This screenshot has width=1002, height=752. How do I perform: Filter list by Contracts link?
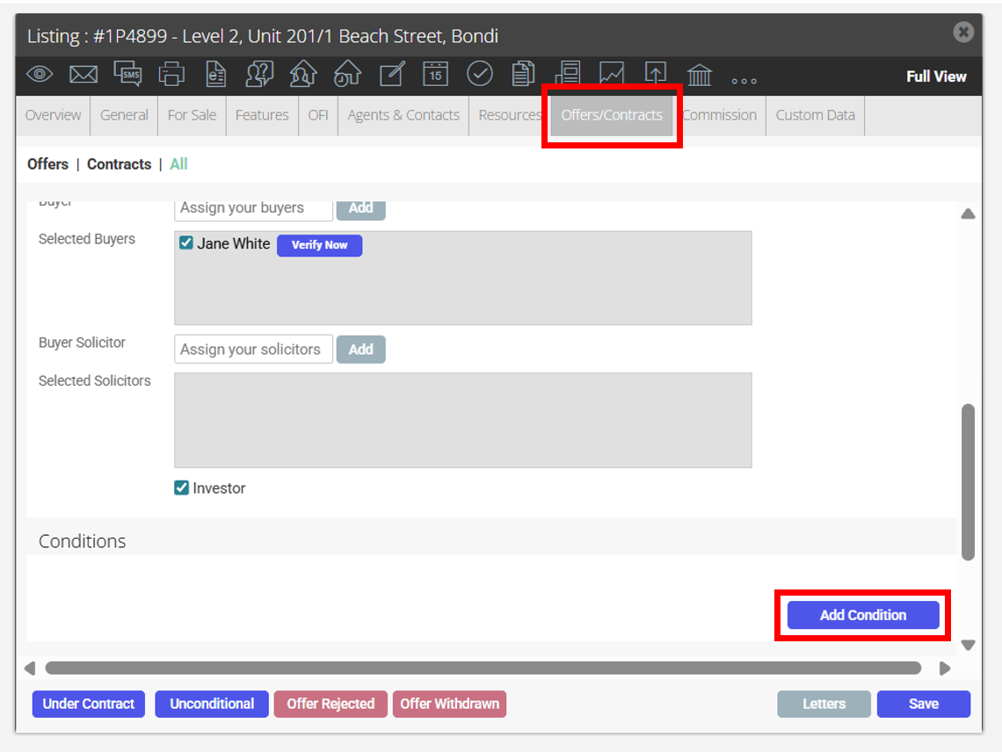(120, 164)
